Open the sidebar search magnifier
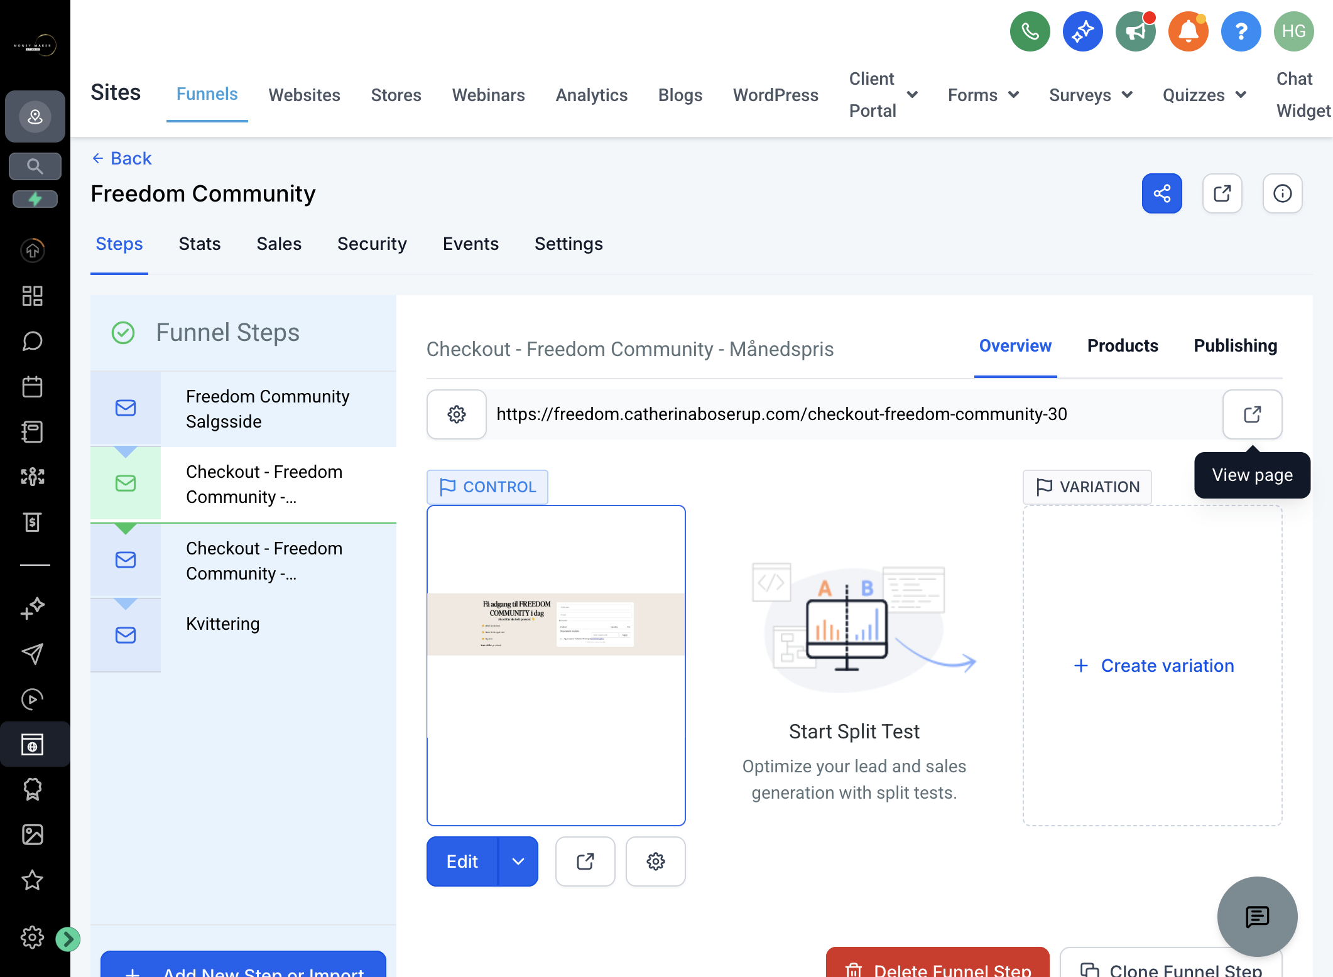 tap(35, 166)
